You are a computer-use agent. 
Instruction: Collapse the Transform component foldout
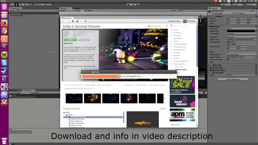point(209,16)
